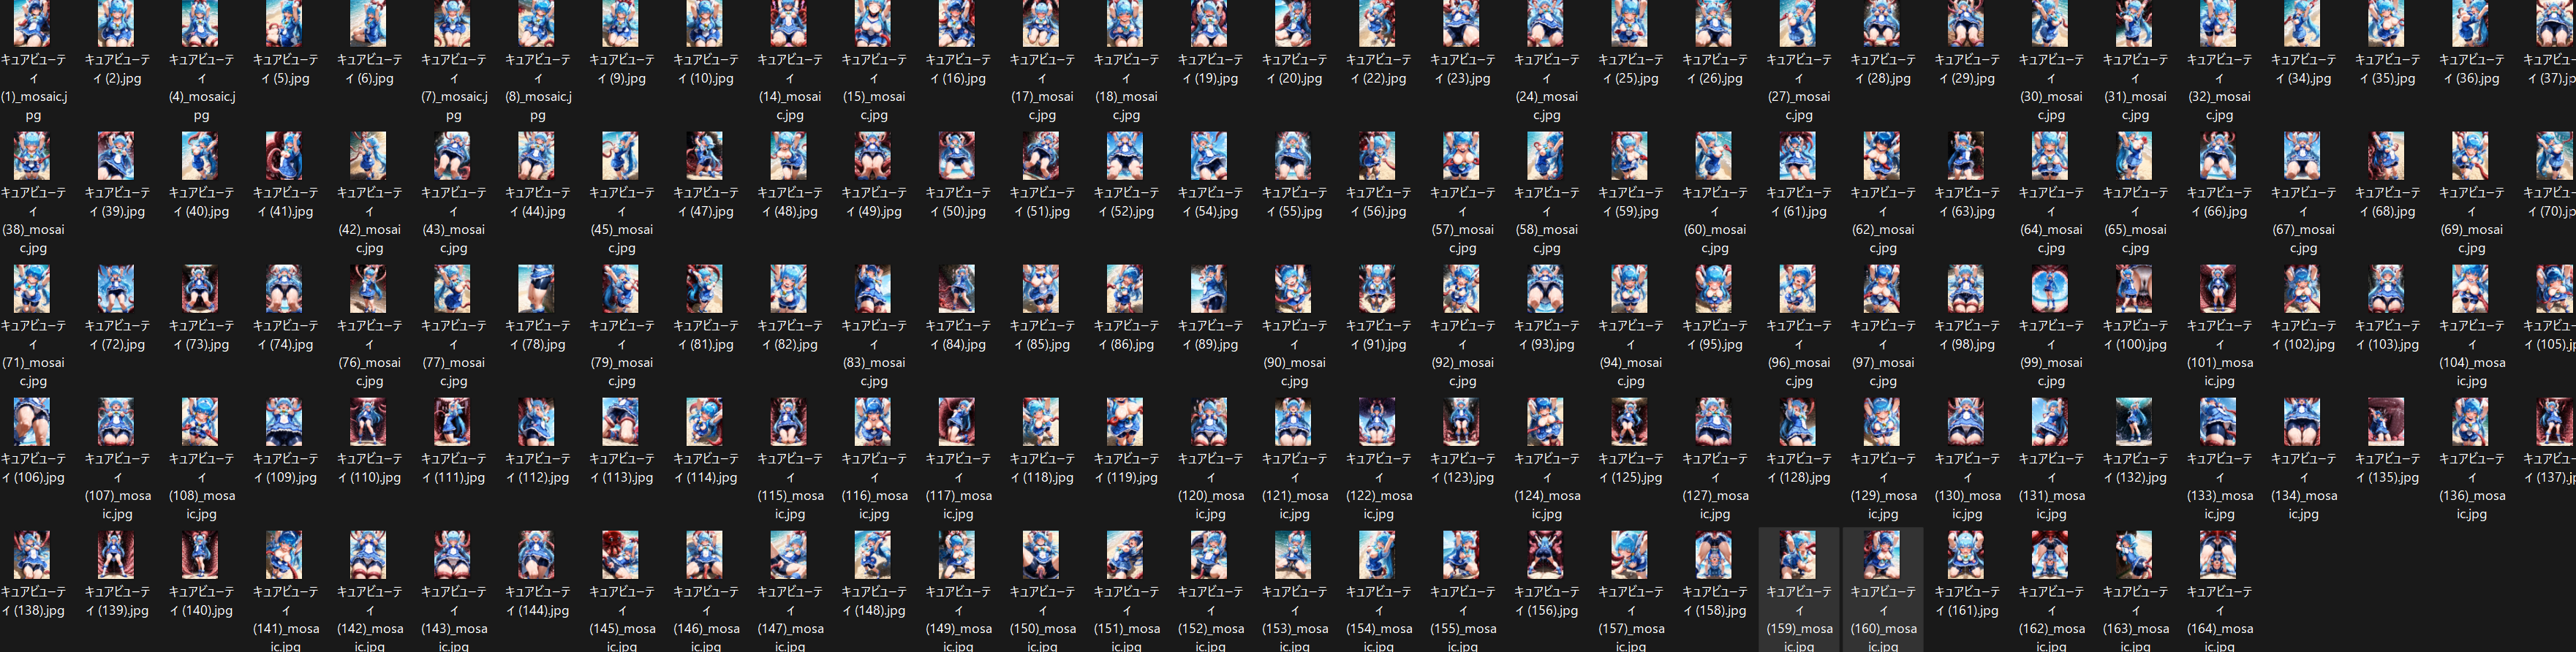Image resolution: width=2576 pixels, height=652 pixels.
Task: Select thumbnail of キュアビューティ (73).jpg
Action: [200, 289]
